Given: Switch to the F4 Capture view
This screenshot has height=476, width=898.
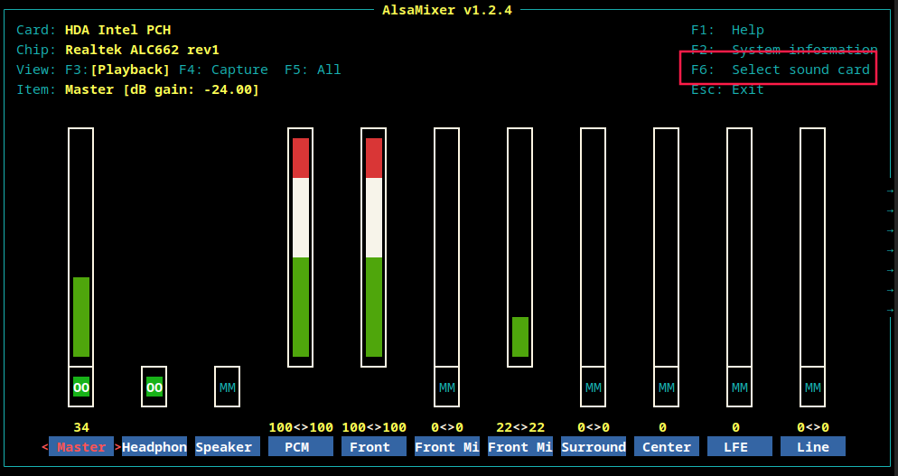Looking at the screenshot, I should [x=223, y=70].
